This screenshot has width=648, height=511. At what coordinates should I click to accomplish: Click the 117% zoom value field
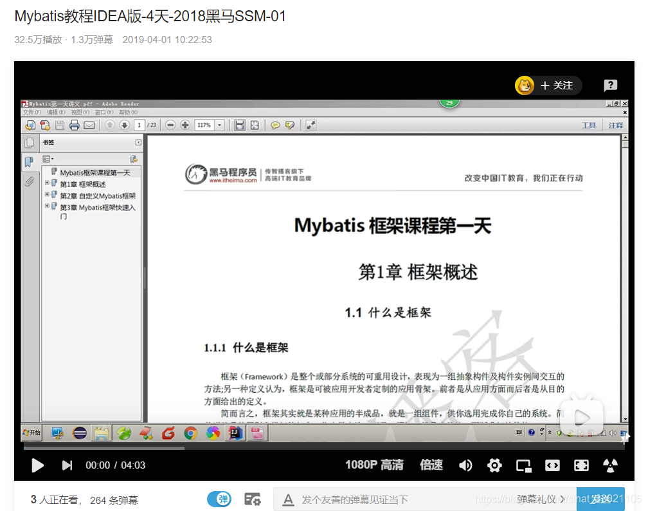[x=204, y=125]
